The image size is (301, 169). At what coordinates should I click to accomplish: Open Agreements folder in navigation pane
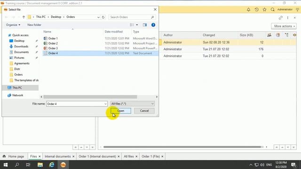[x=22, y=63]
